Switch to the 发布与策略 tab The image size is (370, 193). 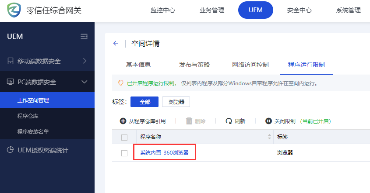[194, 65]
